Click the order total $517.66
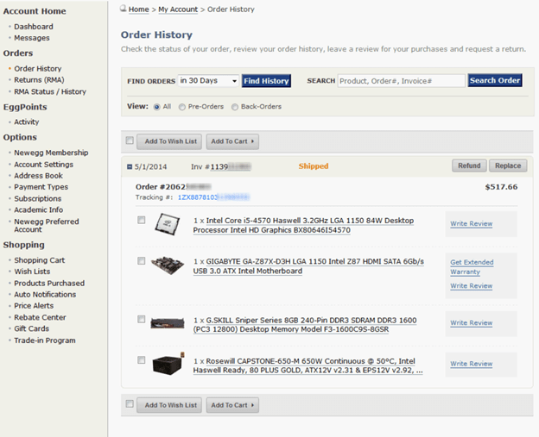Image resolution: width=539 pixels, height=437 pixels. (501, 187)
